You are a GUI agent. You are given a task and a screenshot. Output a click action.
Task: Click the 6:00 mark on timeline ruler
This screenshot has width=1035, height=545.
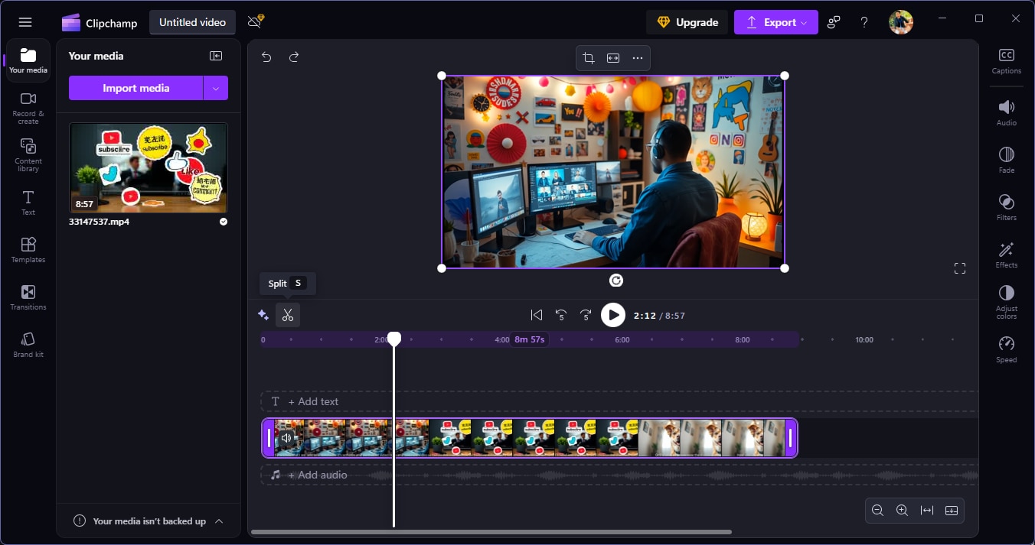coord(622,339)
